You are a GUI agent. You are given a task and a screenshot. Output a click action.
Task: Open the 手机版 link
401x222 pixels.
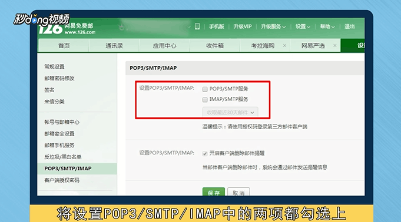[x=216, y=26]
